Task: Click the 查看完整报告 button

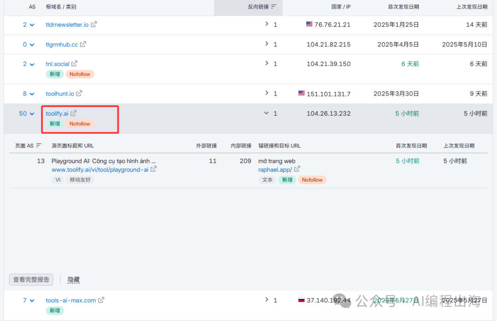Action: click(x=31, y=279)
